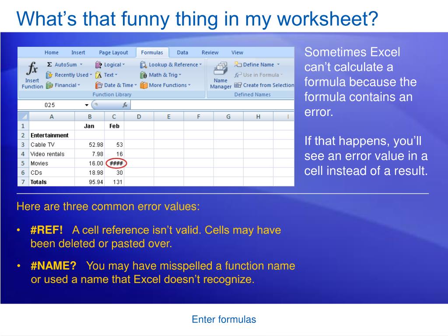Screen dimensions: 448x336
Task: Click the 16.00 value cell
Action: (x=89, y=164)
